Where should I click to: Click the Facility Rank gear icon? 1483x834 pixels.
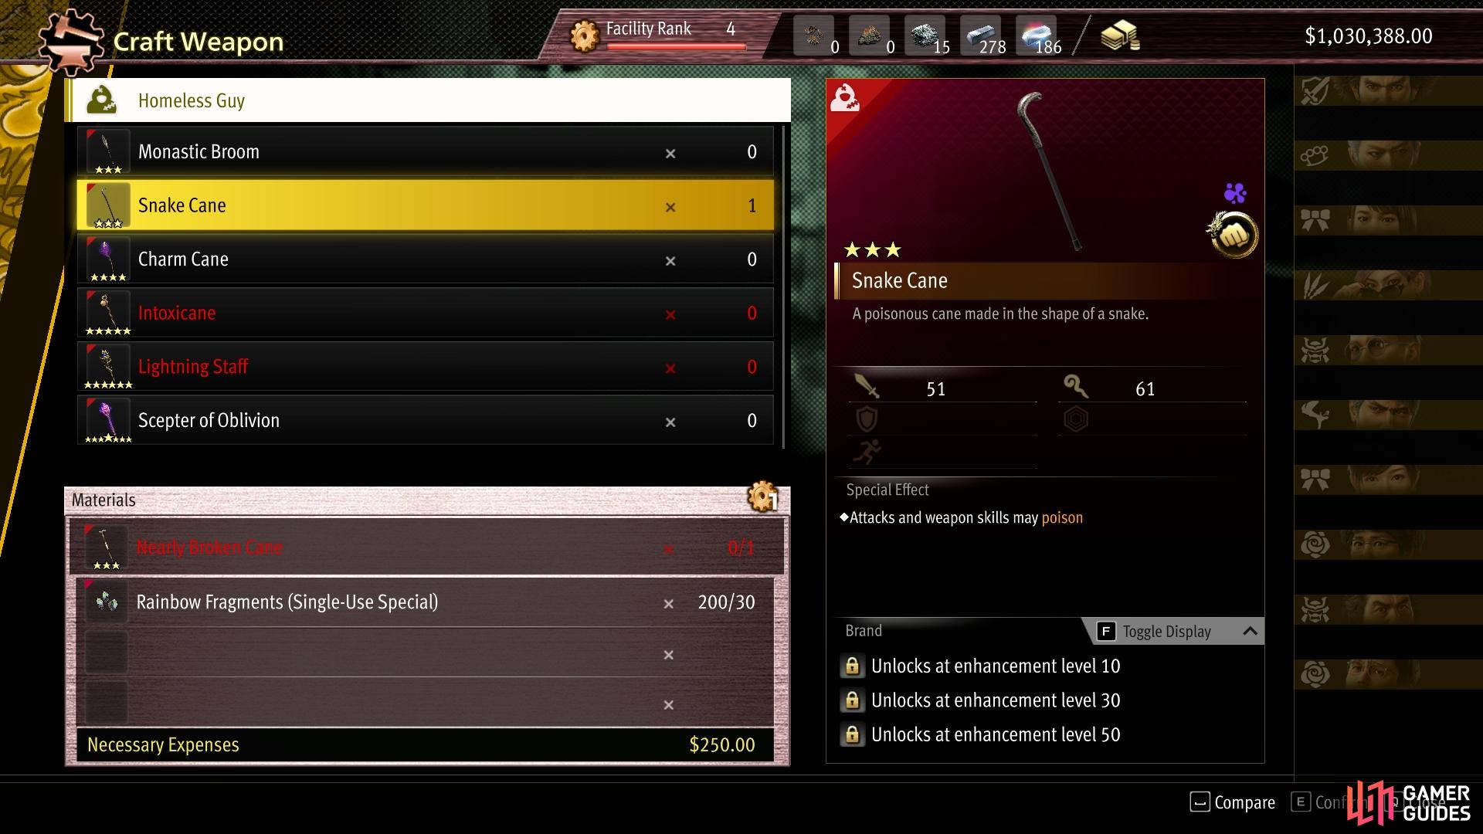pos(585,36)
